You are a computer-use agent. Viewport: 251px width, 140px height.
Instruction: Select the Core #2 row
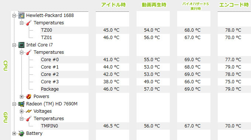click(x=64, y=74)
